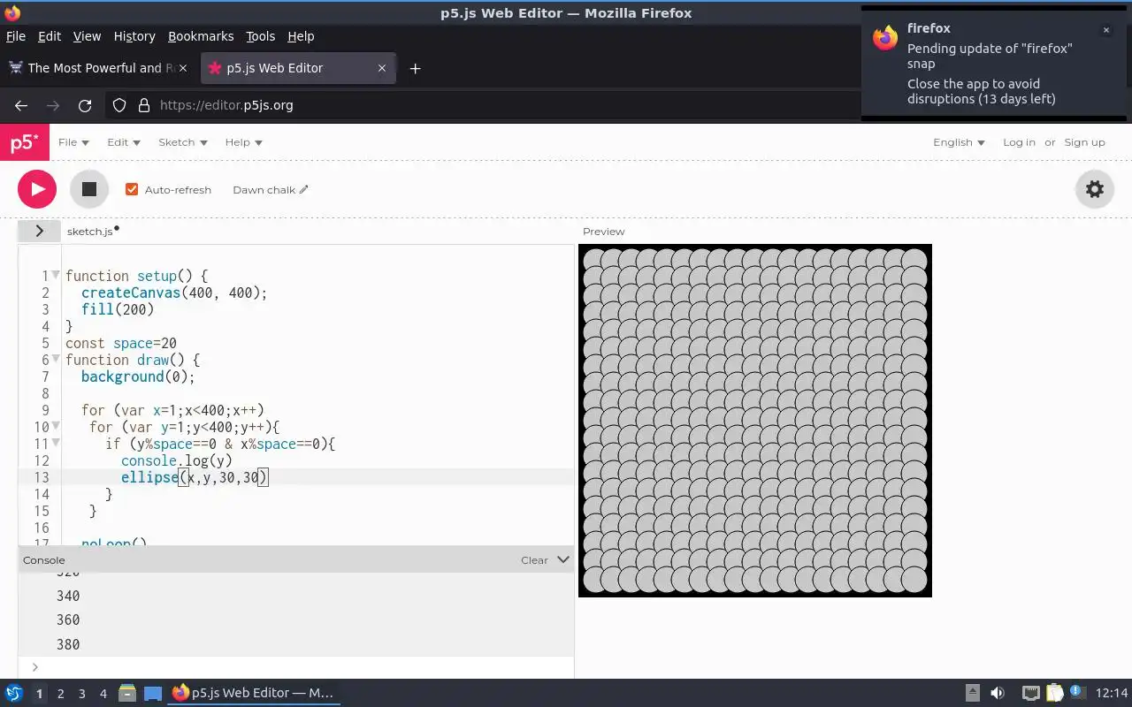Open the Sketch menu in the p5 editor
The width and height of the screenshot is (1132, 707).
(182, 142)
